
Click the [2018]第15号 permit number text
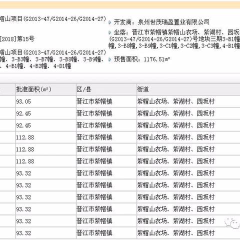[x=17, y=39]
